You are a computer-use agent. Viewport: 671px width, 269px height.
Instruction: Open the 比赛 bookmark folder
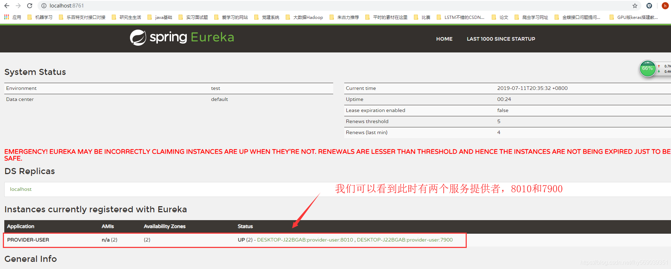pos(422,17)
